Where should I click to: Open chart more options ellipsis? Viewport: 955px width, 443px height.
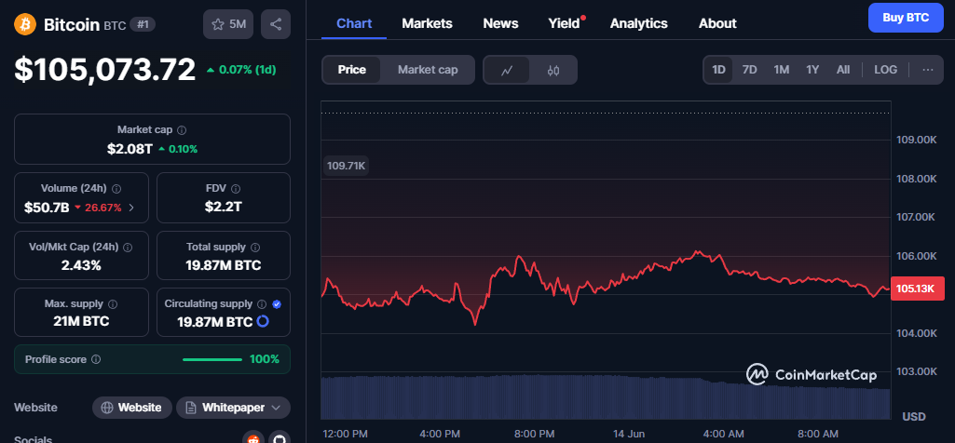(928, 70)
